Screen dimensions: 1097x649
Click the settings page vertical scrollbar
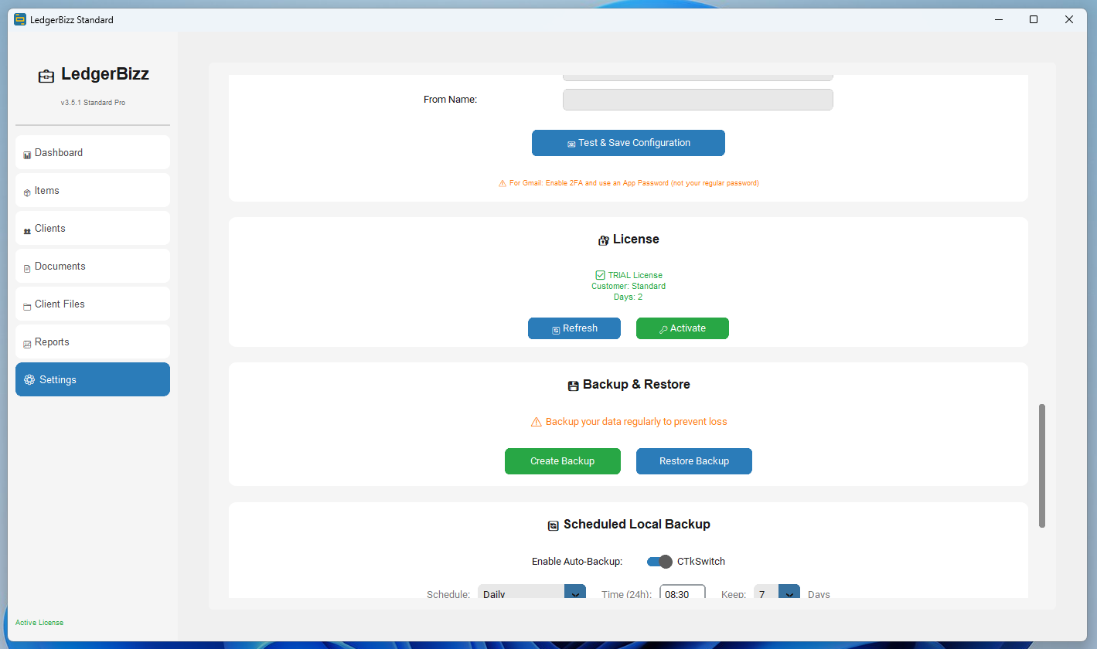(x=1042, y=466)
